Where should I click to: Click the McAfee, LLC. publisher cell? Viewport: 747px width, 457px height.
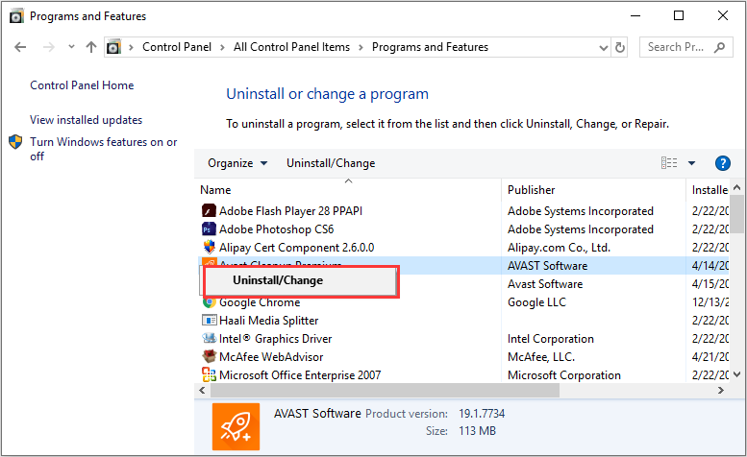tap(540, 356)
